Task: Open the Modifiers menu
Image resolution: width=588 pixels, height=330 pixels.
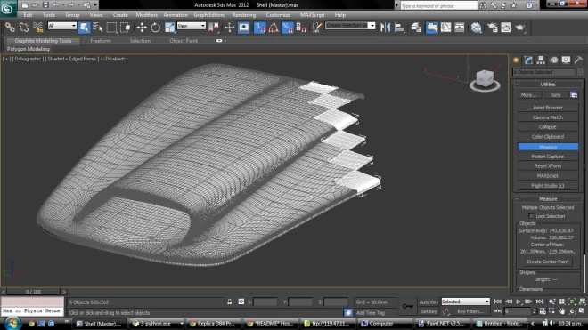Action: pos(146,15)
